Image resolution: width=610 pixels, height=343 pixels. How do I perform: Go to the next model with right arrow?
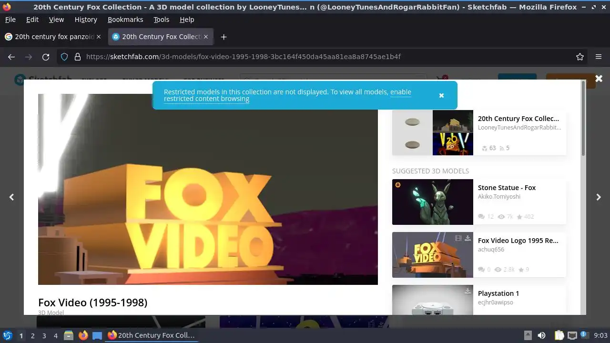point(599,197)
